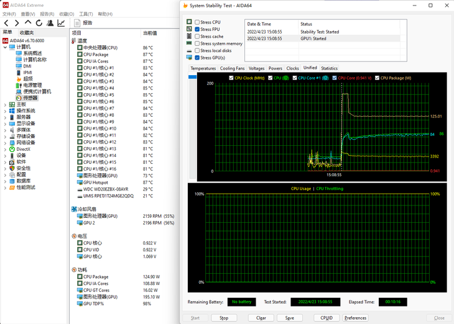Open the Preferences button
This screenshot has height=324, width=454.
355,318
